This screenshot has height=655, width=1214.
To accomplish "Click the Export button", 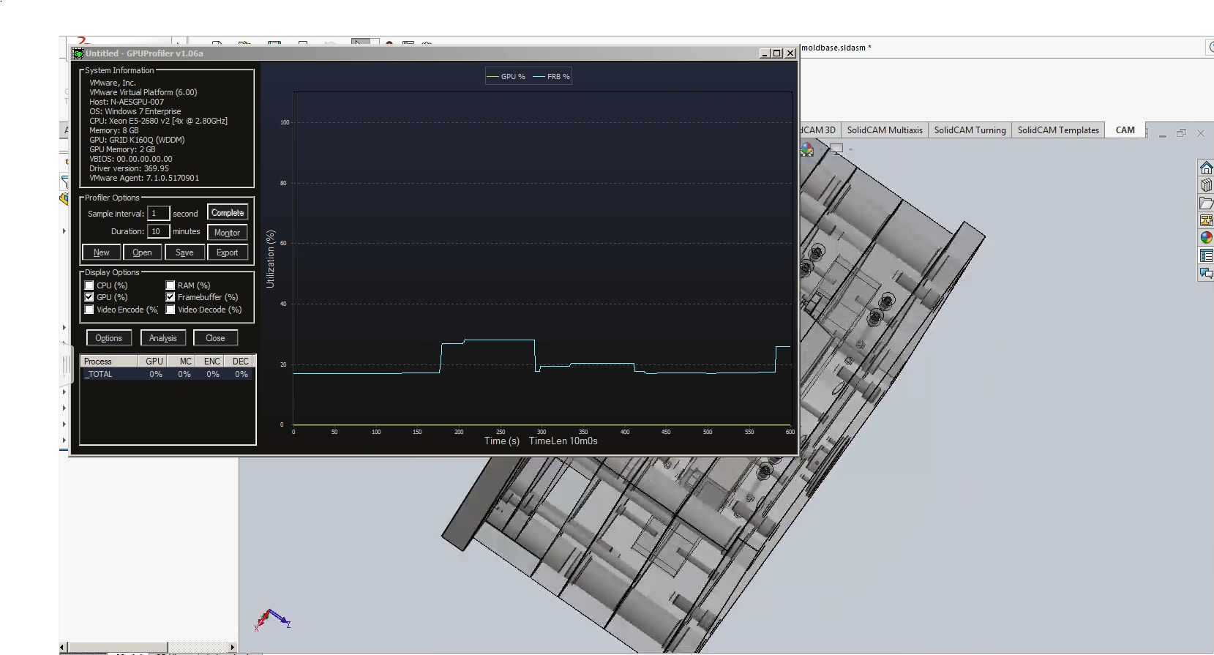I will [228, 252].
